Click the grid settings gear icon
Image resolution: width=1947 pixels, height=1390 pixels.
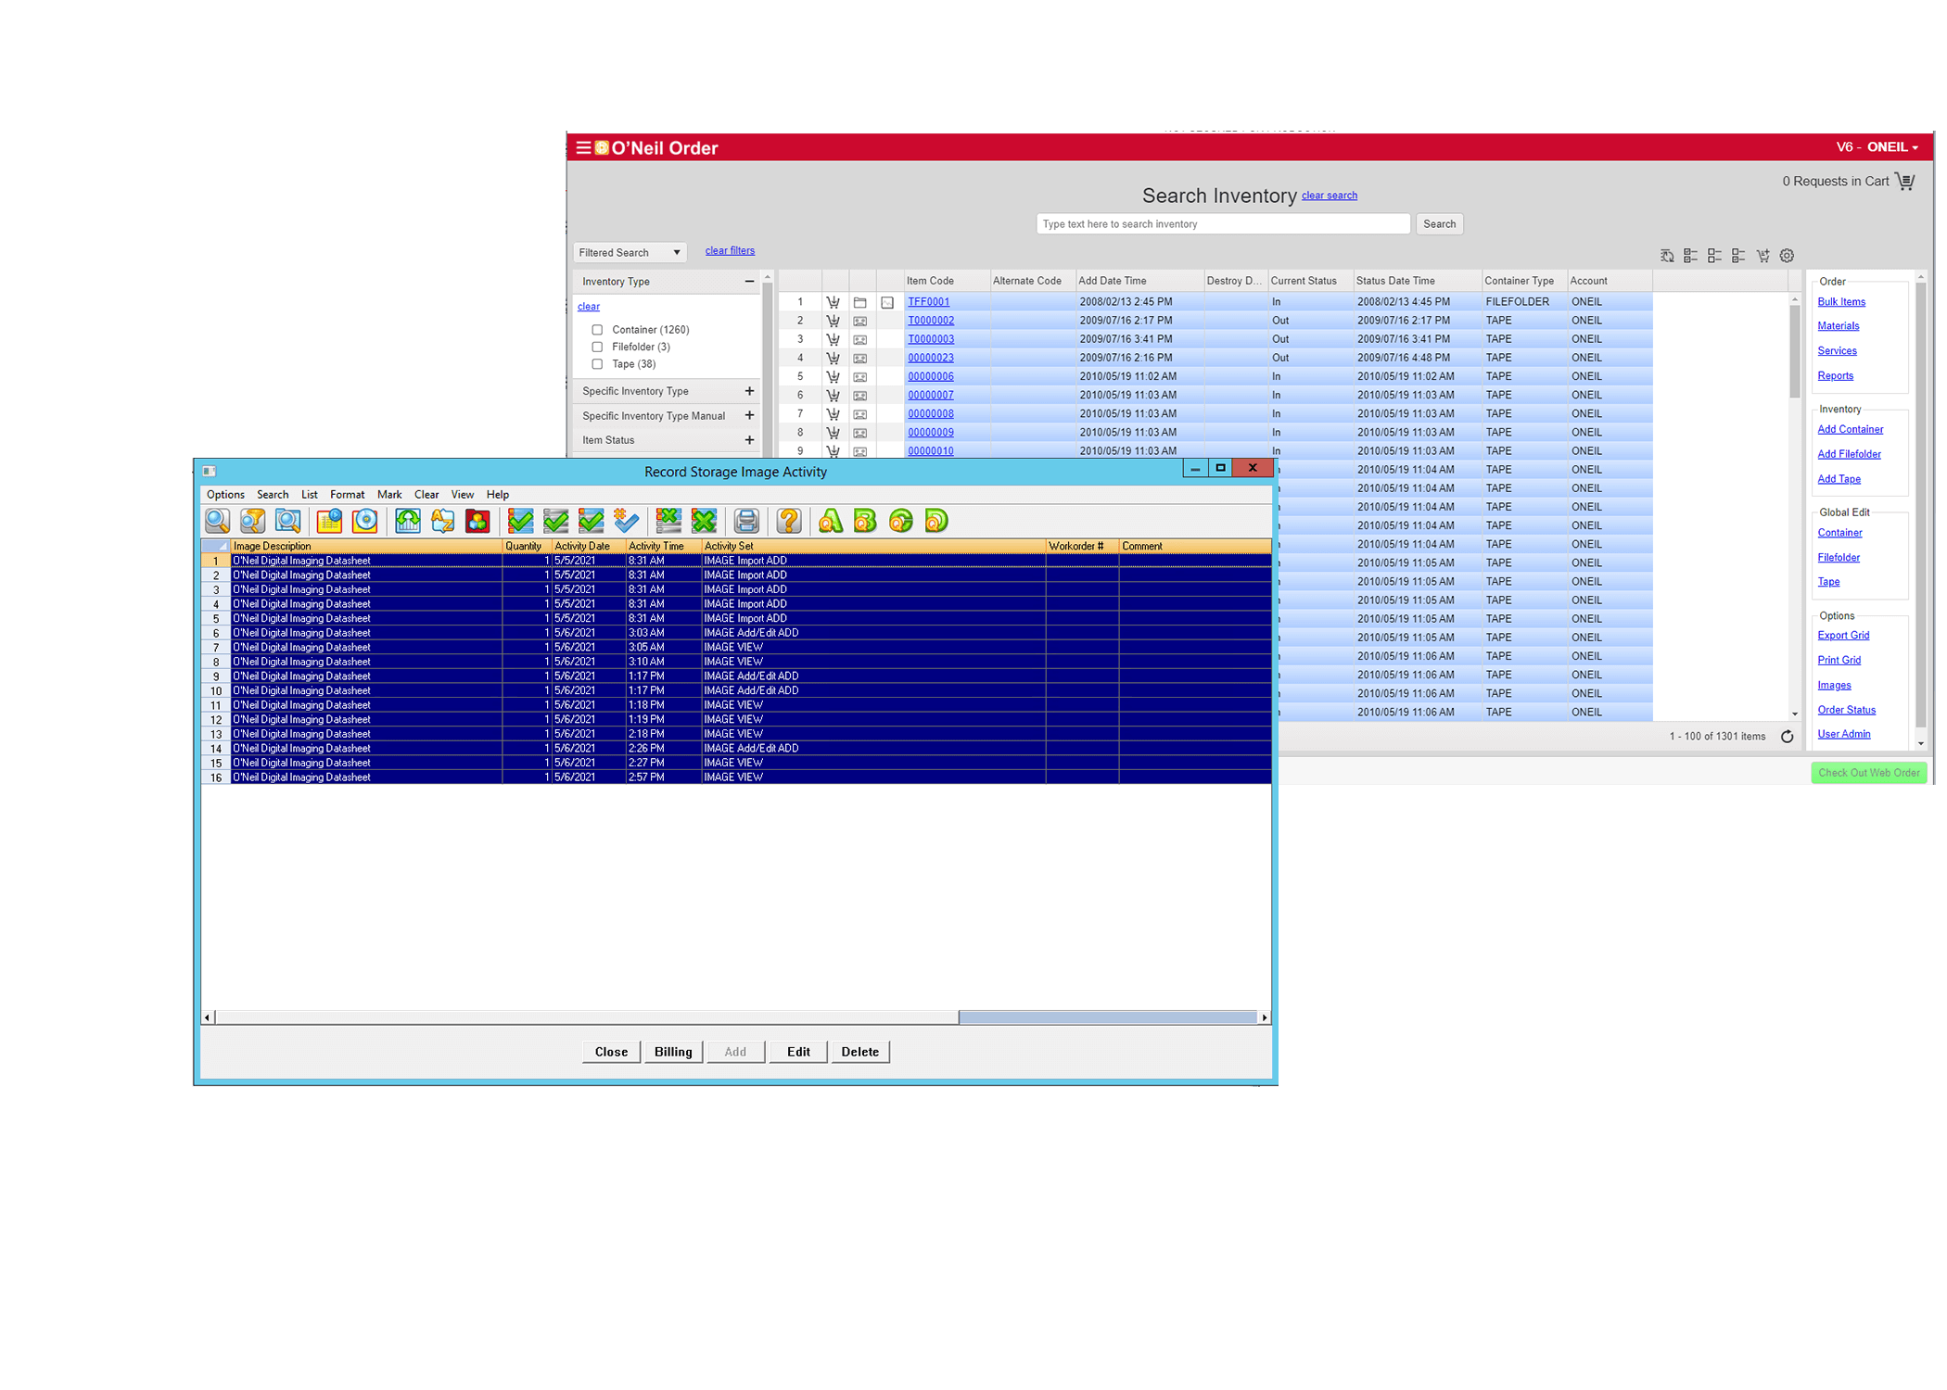1787,256
